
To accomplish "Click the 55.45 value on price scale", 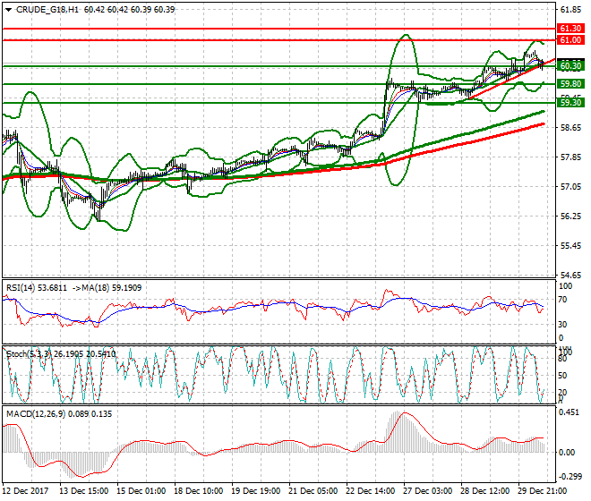I will (x=570, y=246).
